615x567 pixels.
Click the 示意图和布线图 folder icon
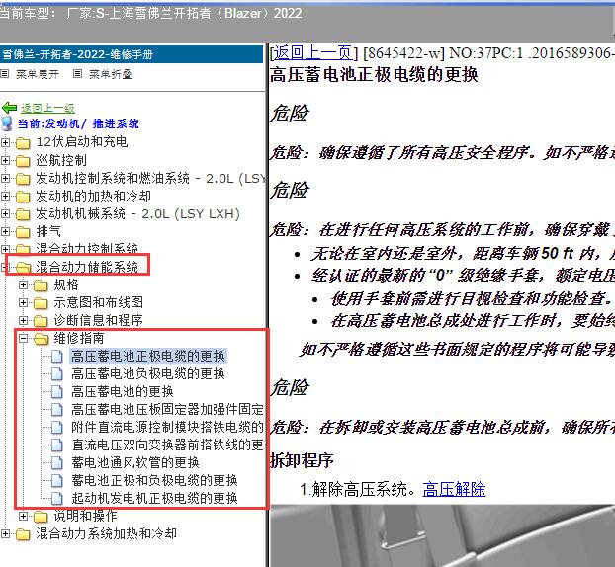pyautogui.click(x=41, y=303)
